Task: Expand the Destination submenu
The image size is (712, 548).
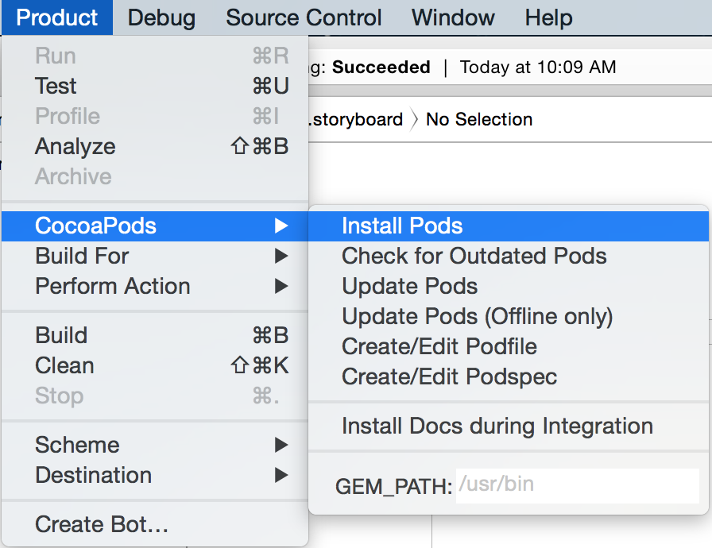Action: [x=93, y=475]
